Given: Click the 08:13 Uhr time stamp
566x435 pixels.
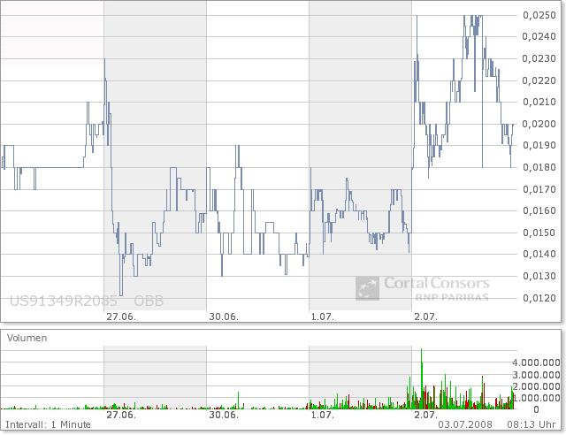Looking at the screenshot, I should pyautogui.click(x=532, y=424).
